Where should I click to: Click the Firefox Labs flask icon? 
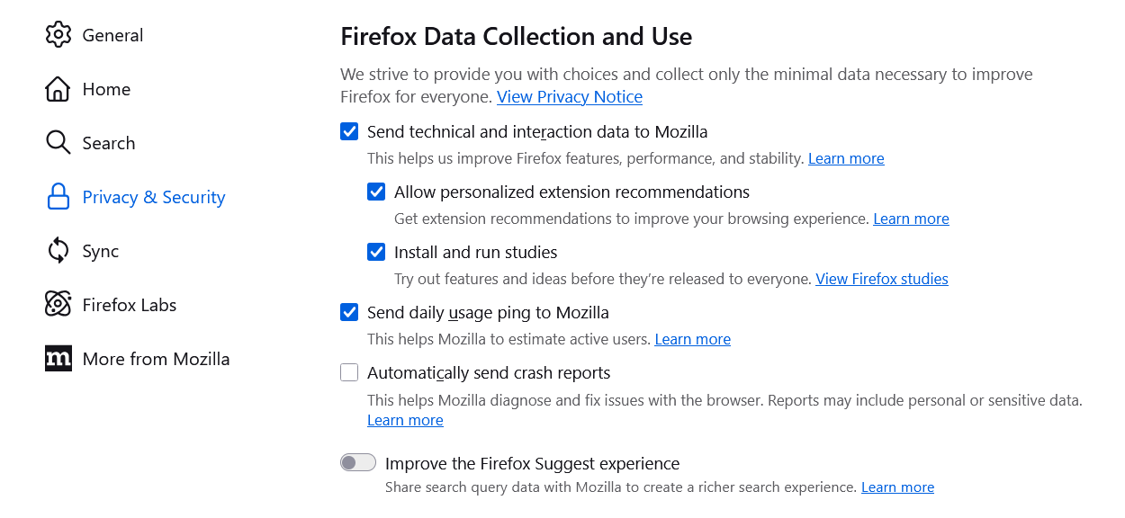58,304
